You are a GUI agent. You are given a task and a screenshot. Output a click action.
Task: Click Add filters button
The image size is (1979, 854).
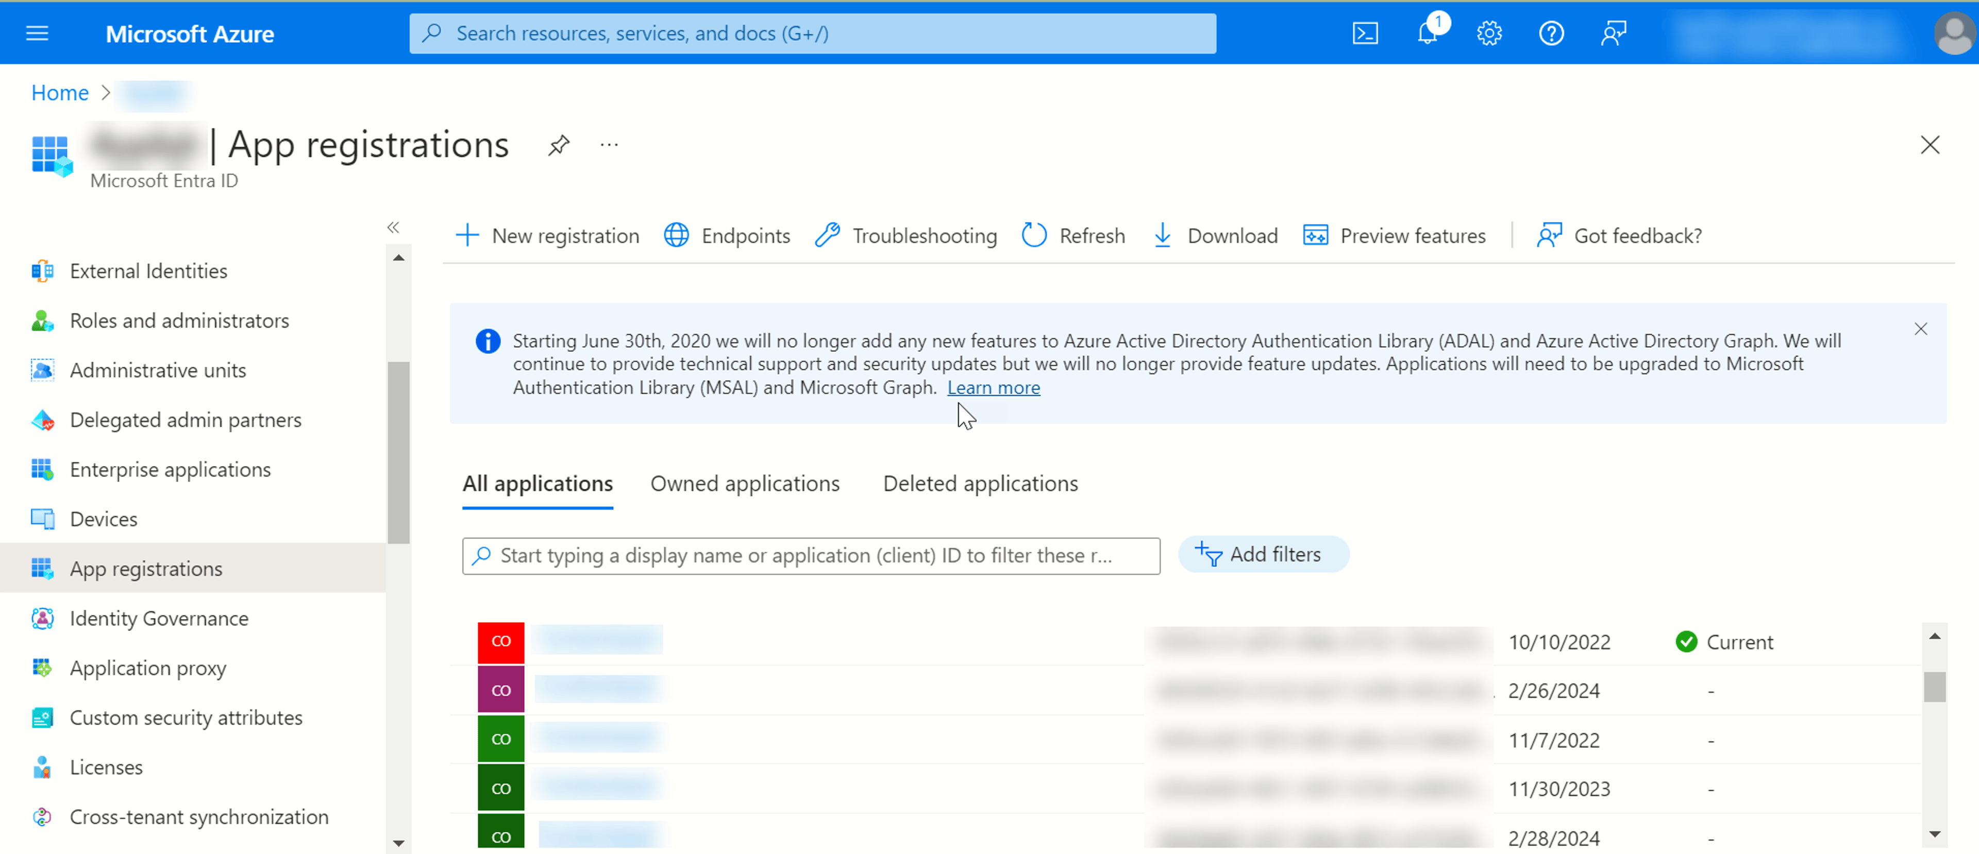(x=1263, y=554)
